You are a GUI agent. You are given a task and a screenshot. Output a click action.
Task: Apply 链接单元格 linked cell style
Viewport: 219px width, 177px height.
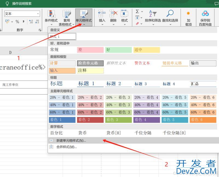[175, 63]
